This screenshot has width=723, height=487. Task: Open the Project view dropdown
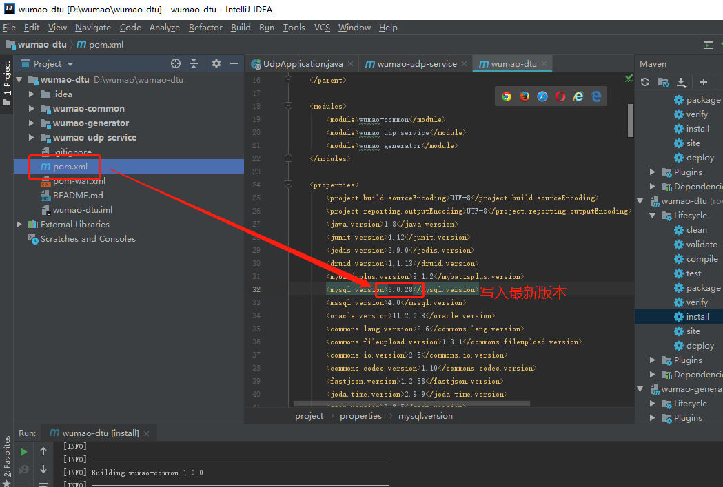pos(70,64)
